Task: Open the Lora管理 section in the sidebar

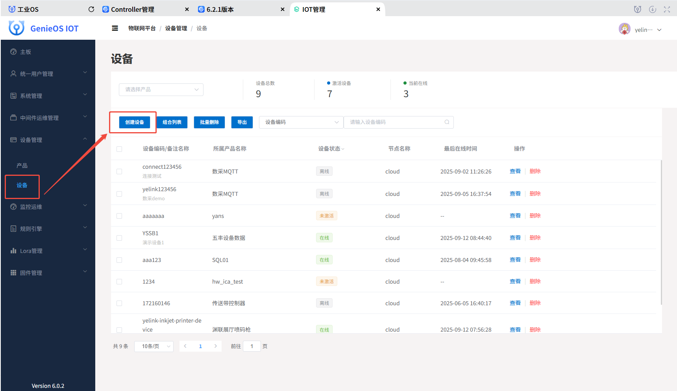Action: pos(31,251)
